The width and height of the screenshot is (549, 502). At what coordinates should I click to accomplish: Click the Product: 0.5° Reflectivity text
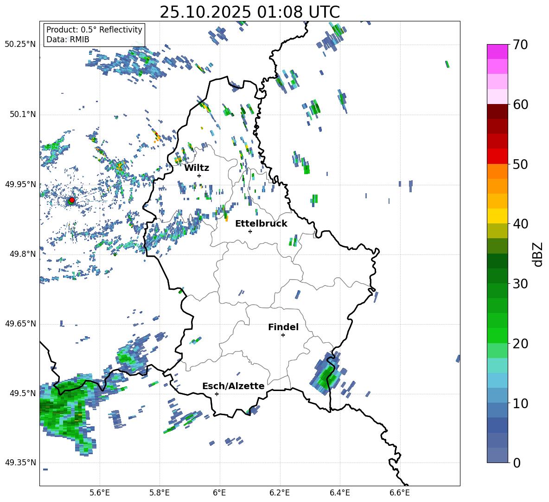pos(94,29)
